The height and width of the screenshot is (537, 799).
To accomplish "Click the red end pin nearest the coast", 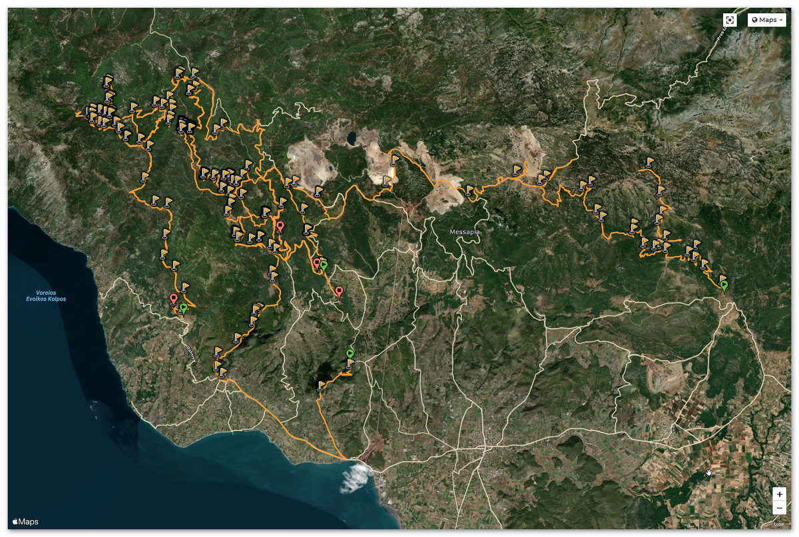I will click(x=174, y=299).
